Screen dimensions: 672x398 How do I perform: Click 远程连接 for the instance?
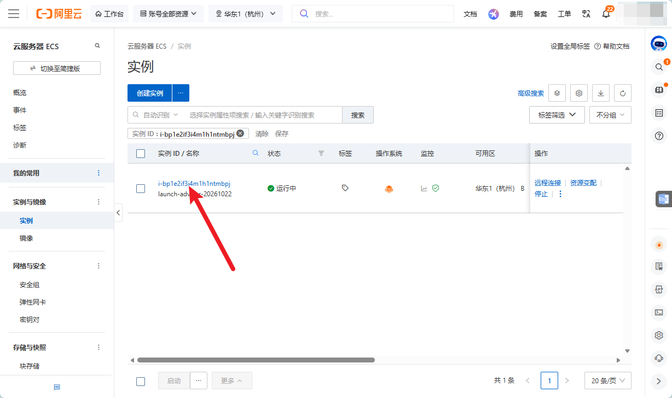tap(548, 183)
